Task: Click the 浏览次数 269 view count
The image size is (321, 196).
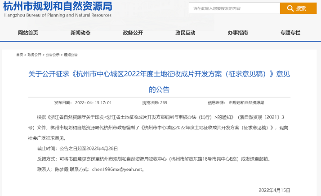Action: (154, 102)
